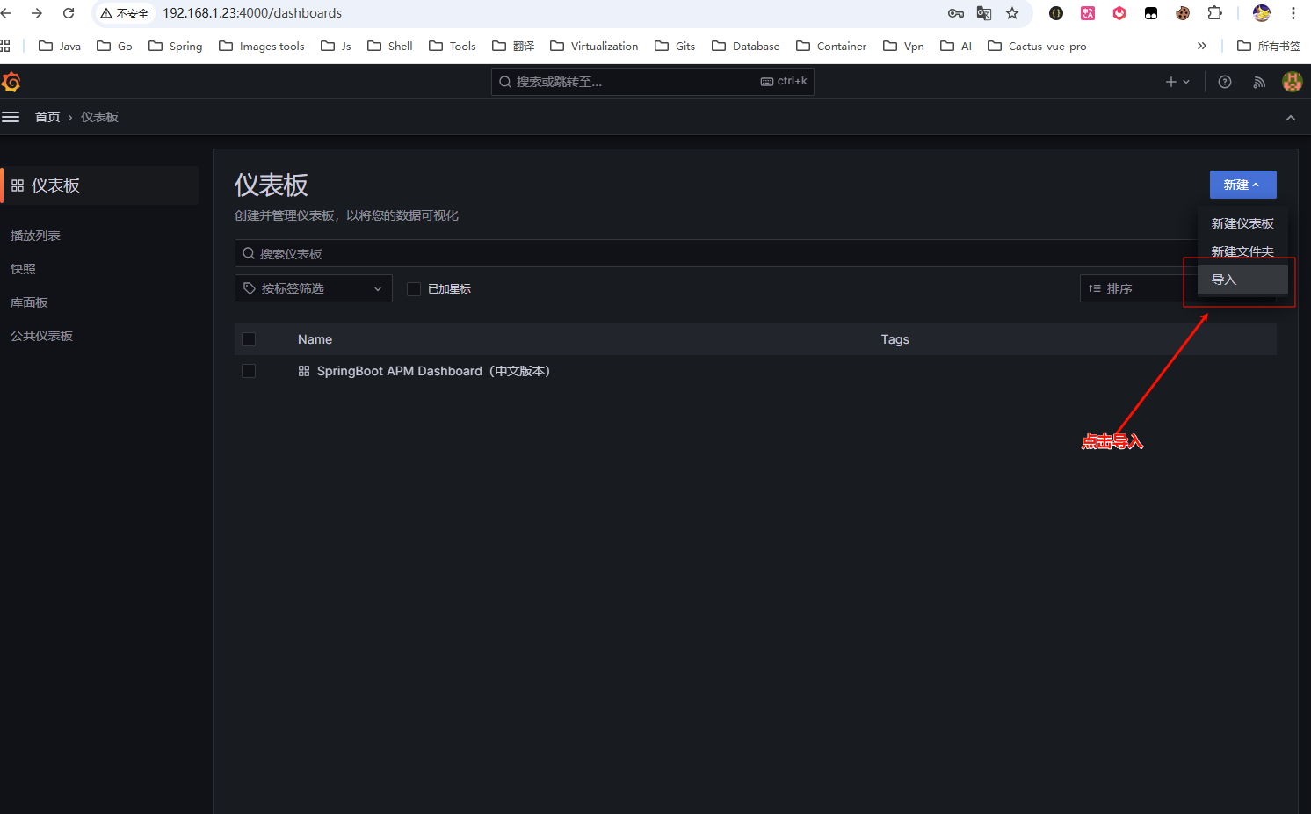Click the Grafana logo icon
Image resolution: width=1311 pixels, height=814 pixels.
point(11,82)
